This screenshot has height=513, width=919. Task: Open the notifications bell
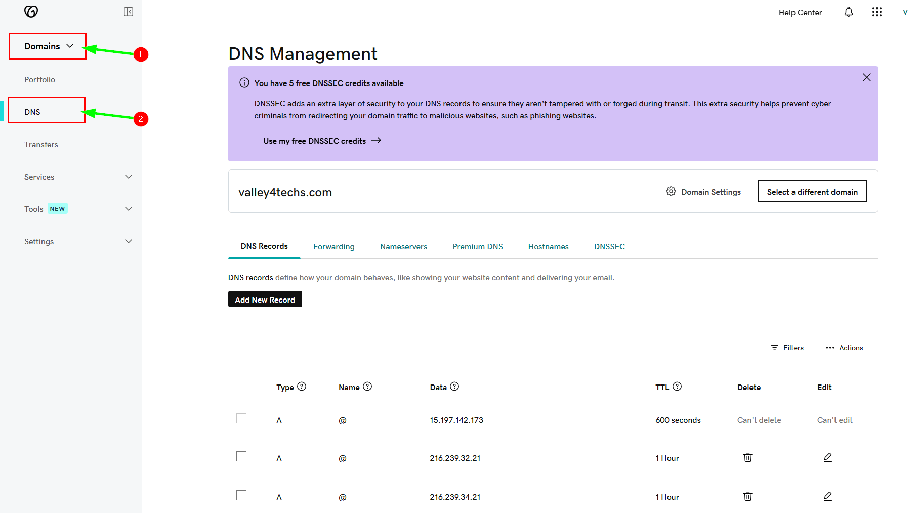tap(848, 12)
